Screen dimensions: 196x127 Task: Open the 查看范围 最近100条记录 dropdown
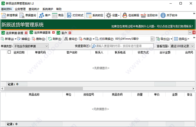coord(182,46)
